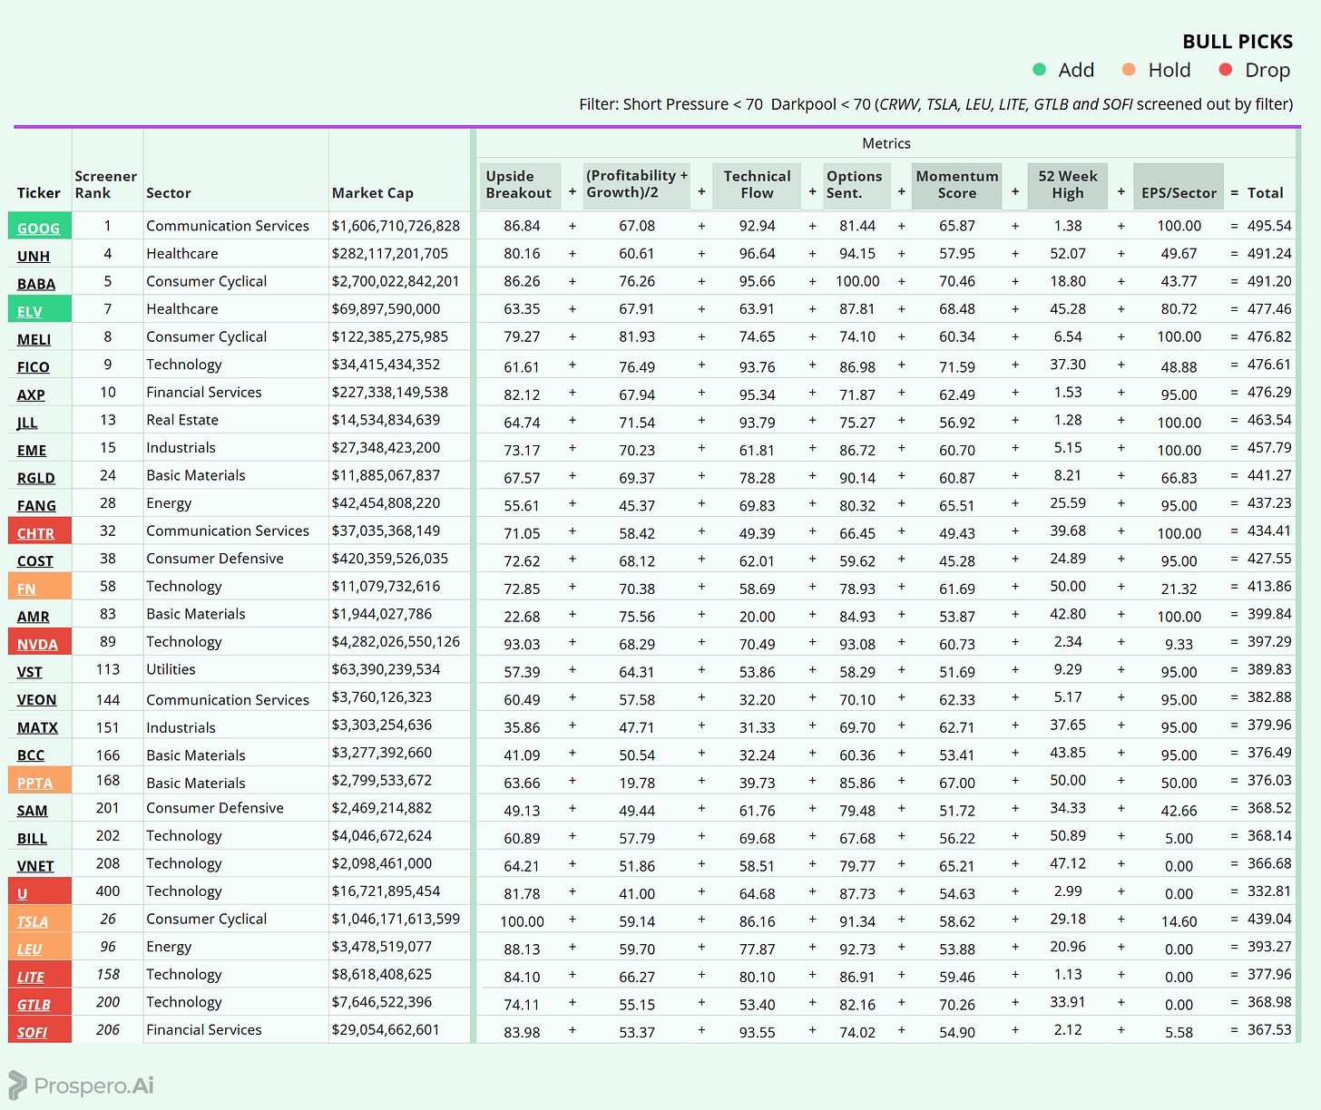The width and height of the screenshot is (1321, 1110).
Task: Open the UNH ticker link
Action: pos(34,257)
